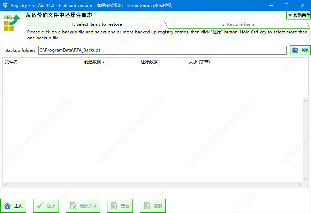Click the REG restore logo icon
Viewport: 311px width, 213px height.
[x=12, y=23]
